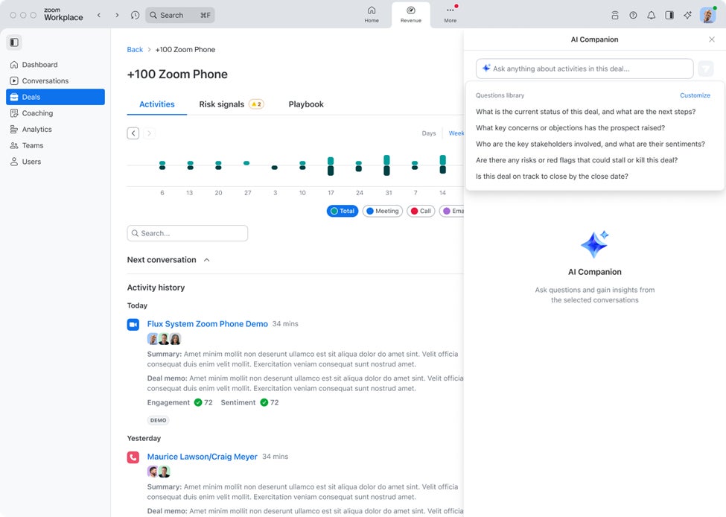Click the chart marker for date 31

click(386, 165)
